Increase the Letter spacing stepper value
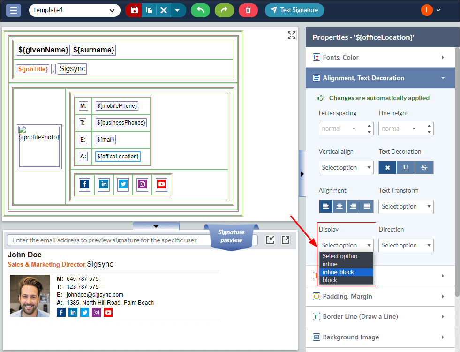 [x=370, y=125]
